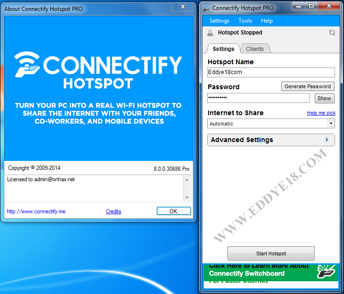Click the Copyright 2009-2014 text
344x294 pixels.
(34, 168)
